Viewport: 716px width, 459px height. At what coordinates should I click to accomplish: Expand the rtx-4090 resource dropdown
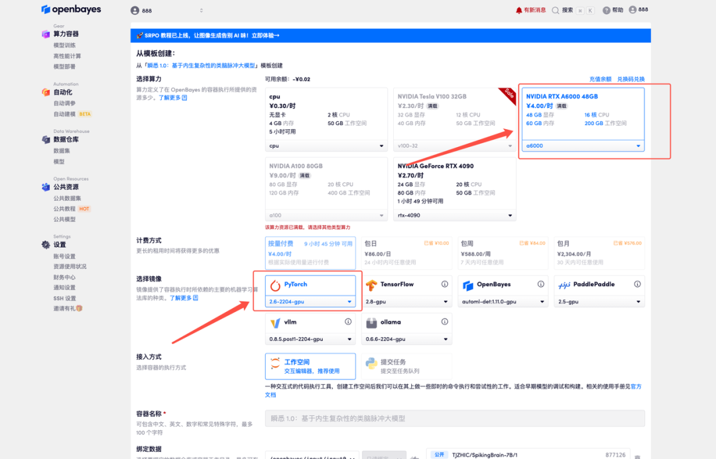tap(455, 215)
